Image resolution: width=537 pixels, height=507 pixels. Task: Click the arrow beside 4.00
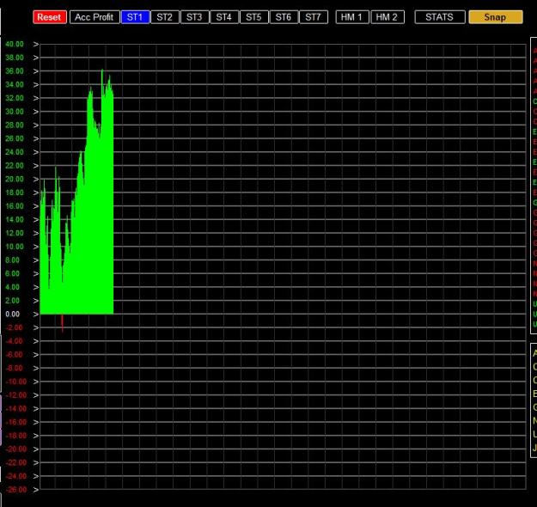(x=36, y=287)
